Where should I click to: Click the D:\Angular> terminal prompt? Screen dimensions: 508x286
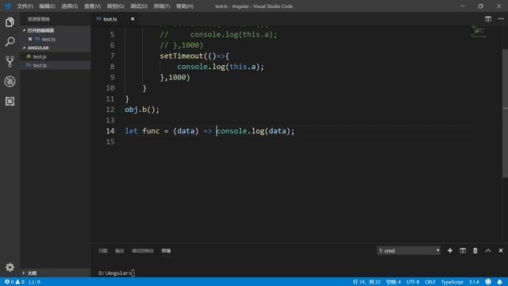pyautogui.click(x=115, y=273)
